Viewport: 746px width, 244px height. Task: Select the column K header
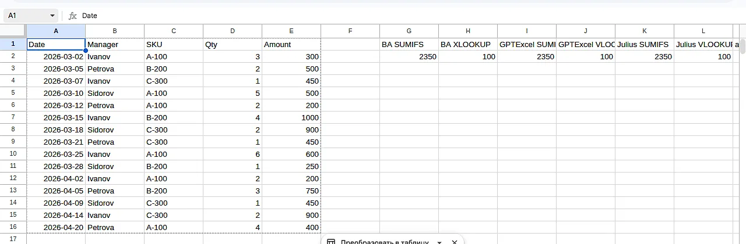(x=645, y=31)
